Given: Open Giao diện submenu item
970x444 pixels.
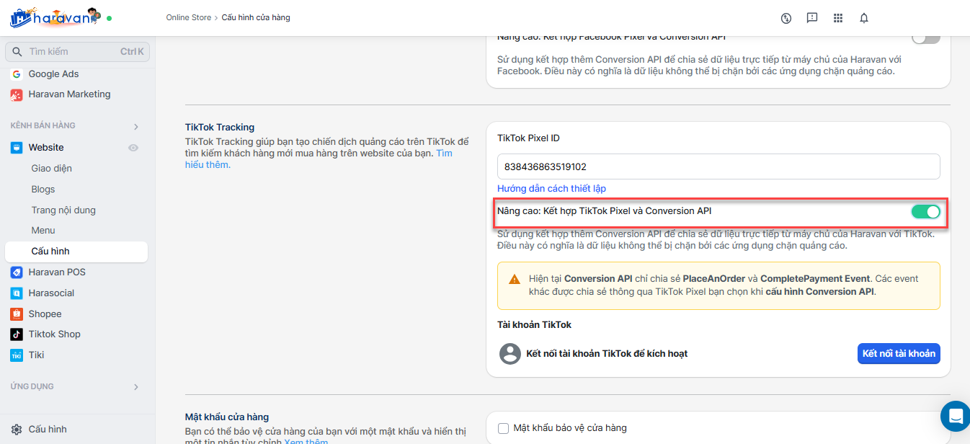Looking at the screenshot, I should [52, 169].
